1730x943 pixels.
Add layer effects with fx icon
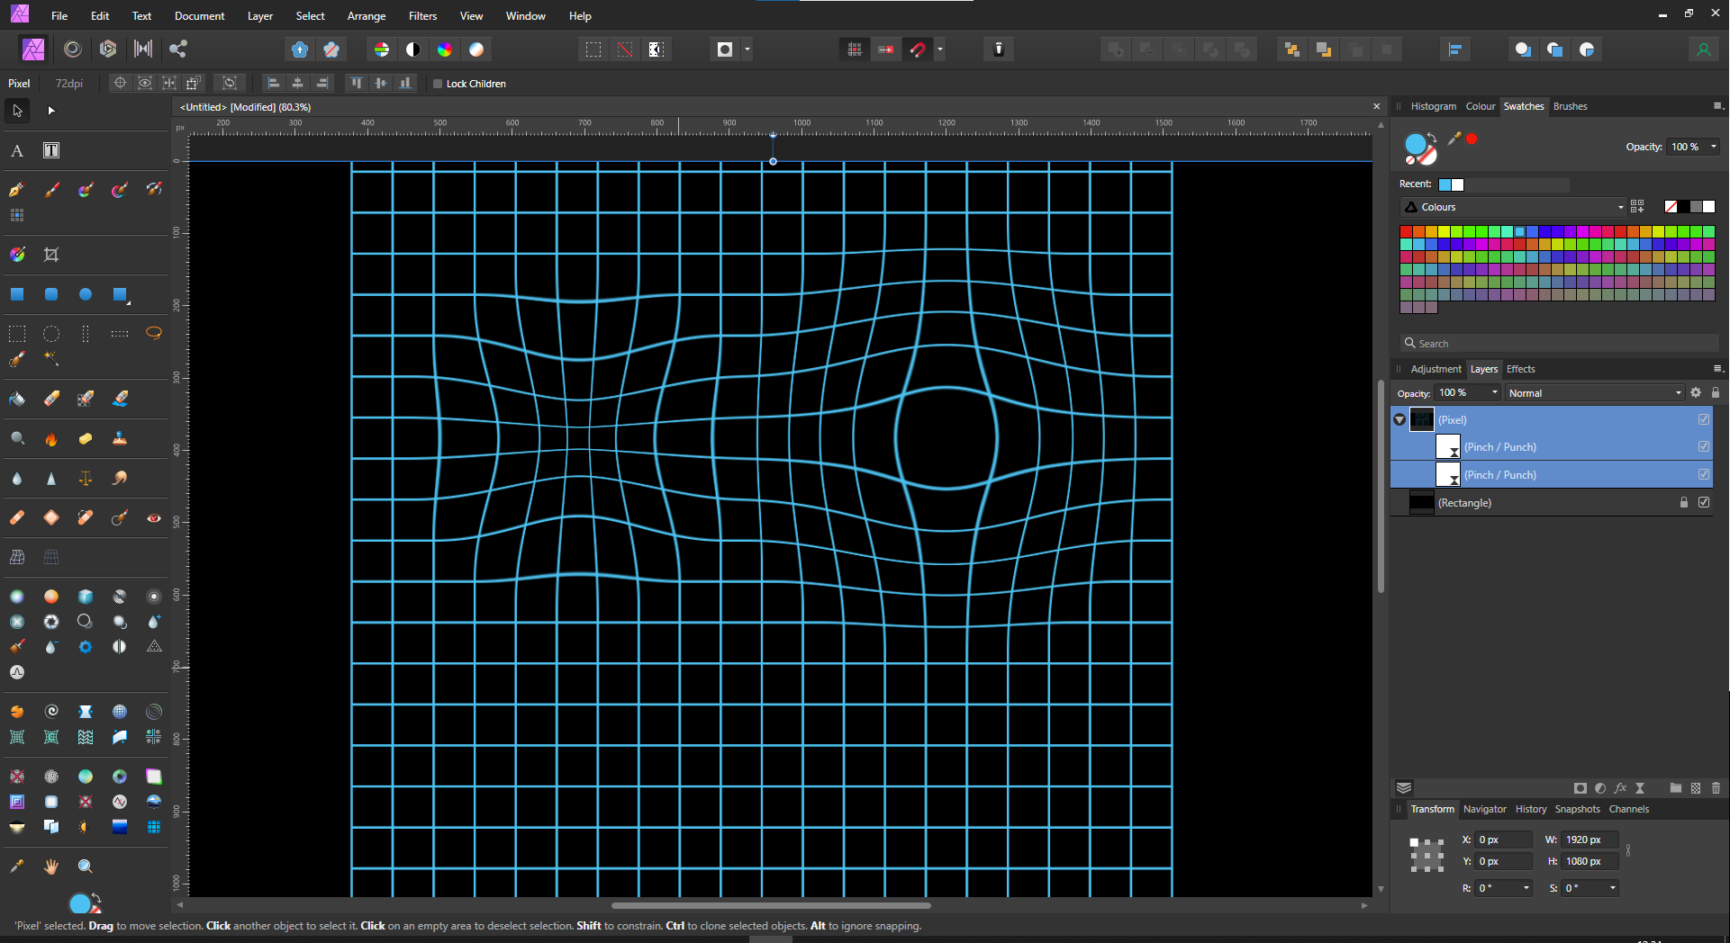[1620, 788]
